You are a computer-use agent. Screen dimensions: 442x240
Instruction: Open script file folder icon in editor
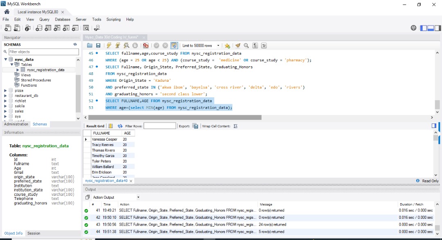coord(90,46)
